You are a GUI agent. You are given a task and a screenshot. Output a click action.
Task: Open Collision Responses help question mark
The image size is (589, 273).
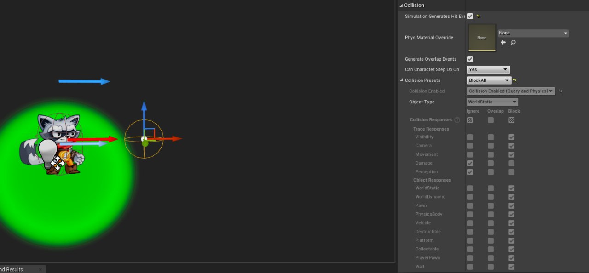click(x=457, y=120)
